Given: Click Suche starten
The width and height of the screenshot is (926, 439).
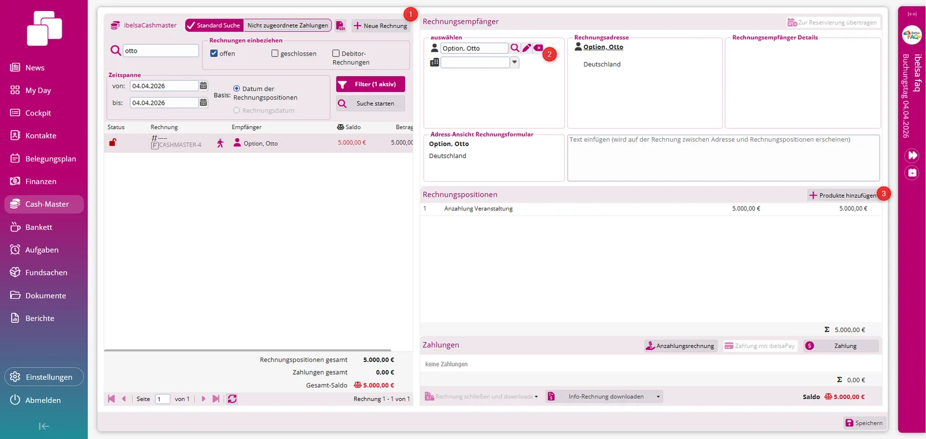Looking at the screenshot, I should (x=370, y=104).
